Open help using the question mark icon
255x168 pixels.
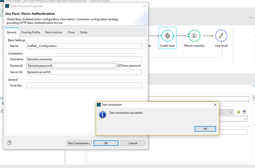pos(9,143)
